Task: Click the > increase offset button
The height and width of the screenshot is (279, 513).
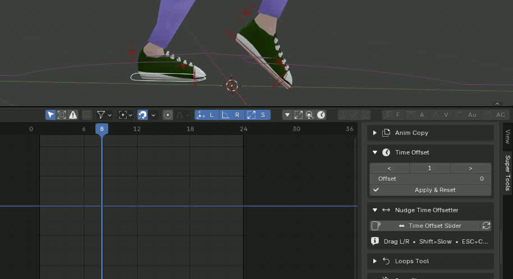Action: (x=470, y=168)
